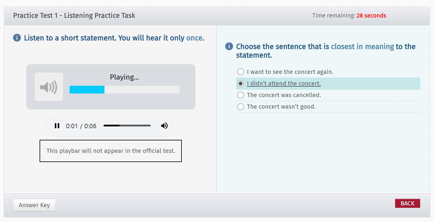Click the Practice Test 1 title
The image size is (435, 222).
point(74,16)
